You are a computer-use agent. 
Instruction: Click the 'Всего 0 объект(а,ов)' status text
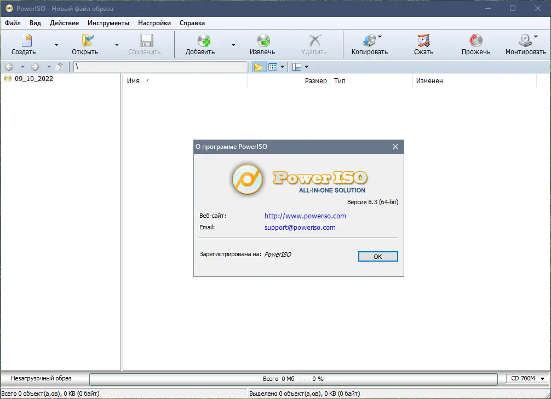click(50, 394)
